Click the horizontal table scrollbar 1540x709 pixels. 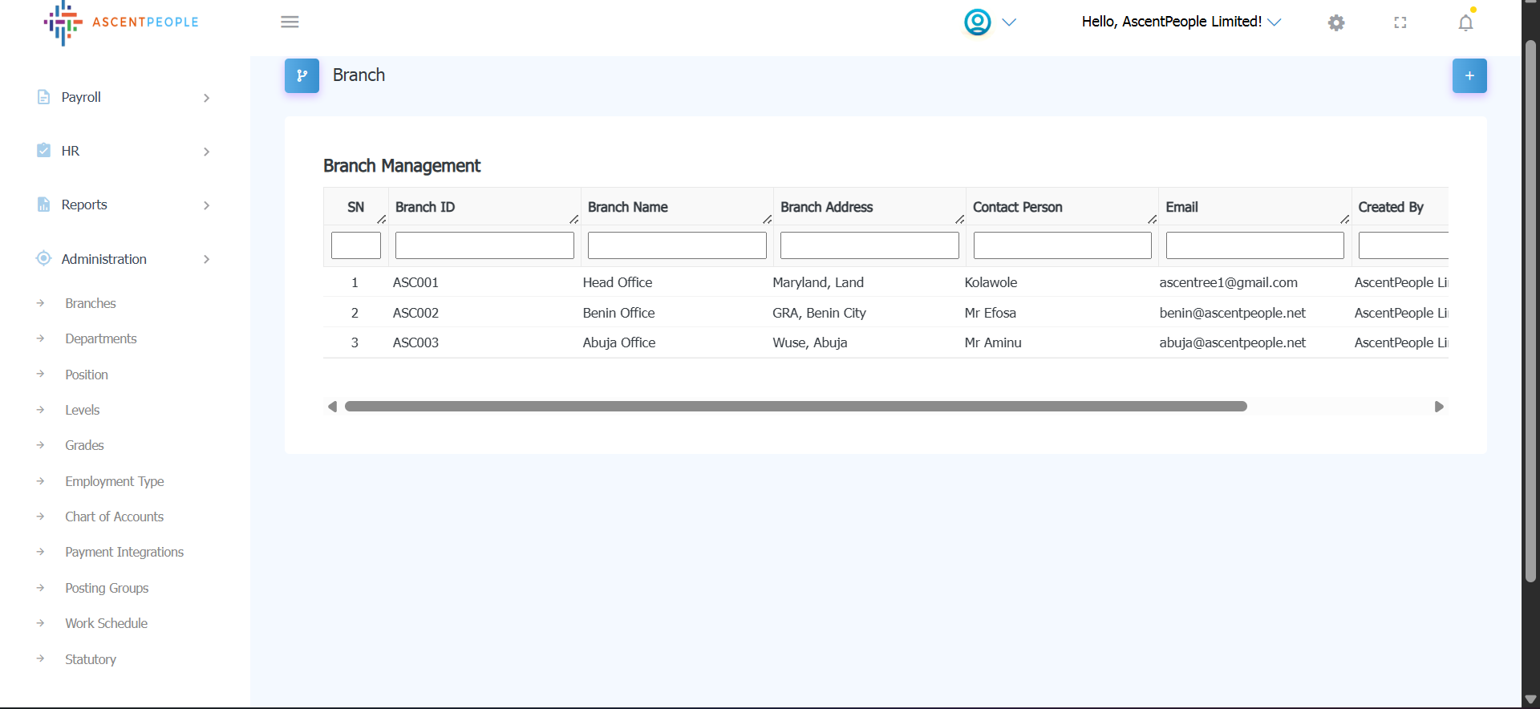tap(795, 407)
